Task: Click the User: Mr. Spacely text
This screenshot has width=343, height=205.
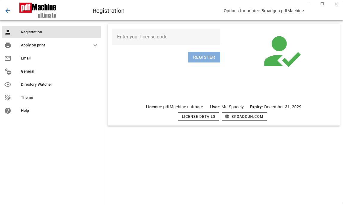Action: 227,107
